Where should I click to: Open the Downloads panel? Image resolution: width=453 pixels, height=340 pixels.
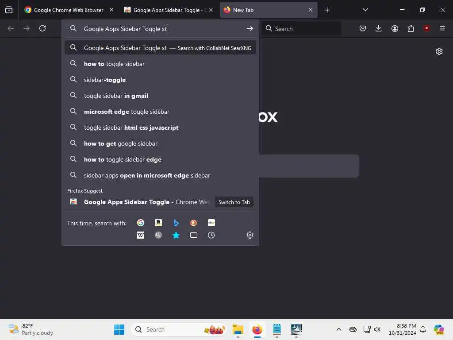click(379, 29)
